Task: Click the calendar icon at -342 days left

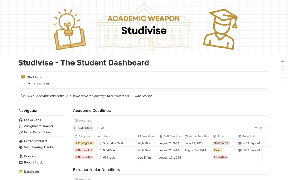Action: pyautogui.click(x=240, y=150)
